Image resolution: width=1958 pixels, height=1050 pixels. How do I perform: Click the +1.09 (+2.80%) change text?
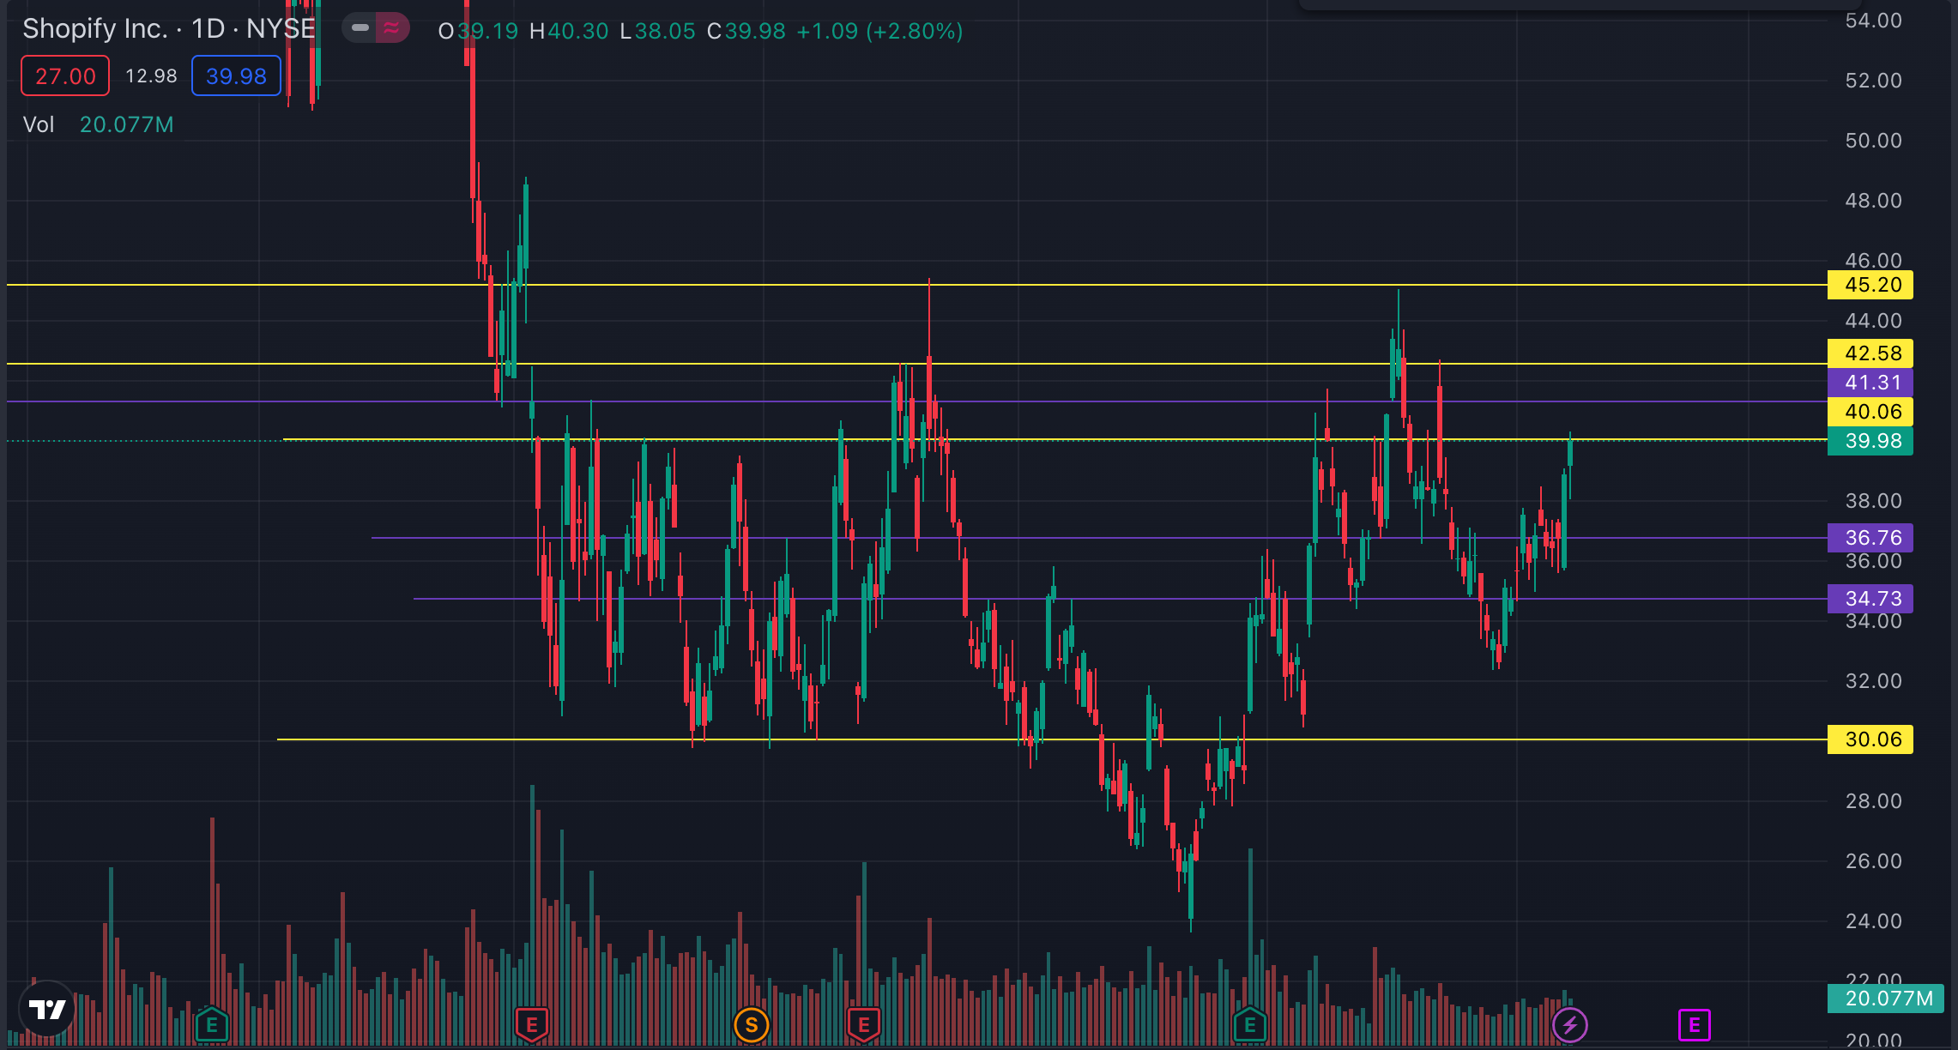pos(879,32)
